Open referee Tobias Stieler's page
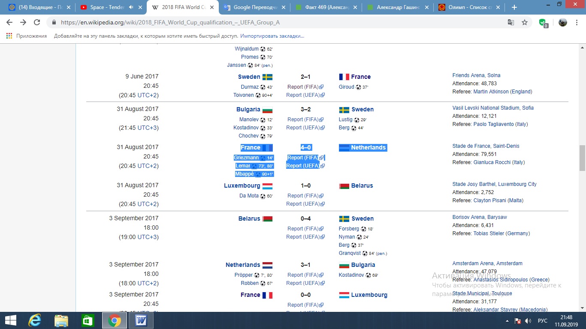Screen dimensions: 586x329 click(x=489, y=233)
